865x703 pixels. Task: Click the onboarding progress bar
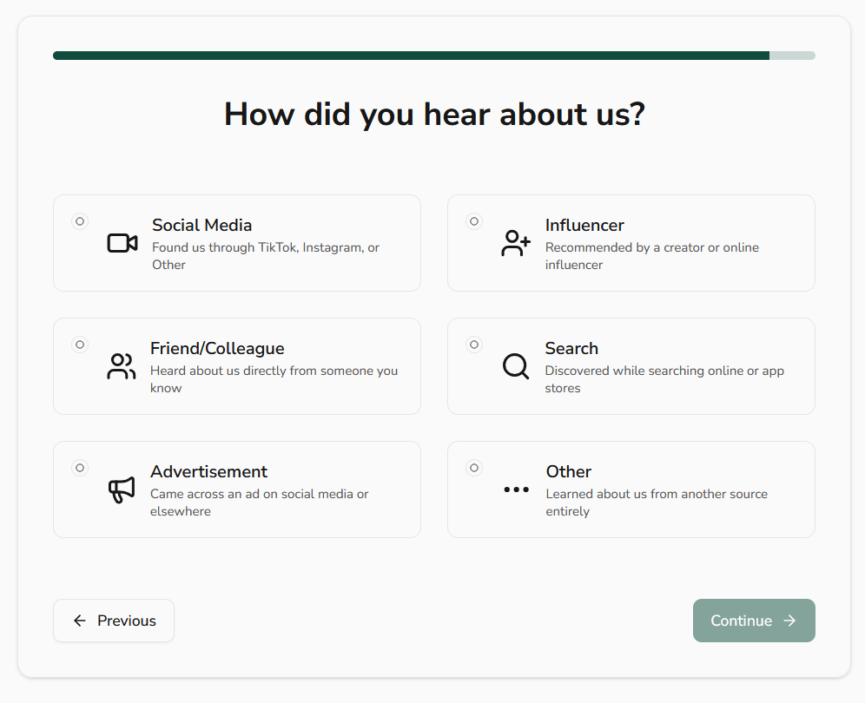point(433,56)
